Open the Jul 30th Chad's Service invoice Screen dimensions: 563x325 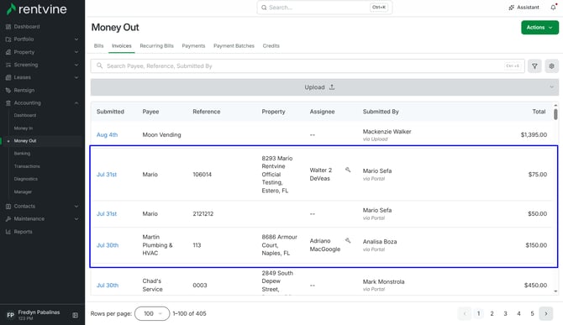[x=108, y=286]
